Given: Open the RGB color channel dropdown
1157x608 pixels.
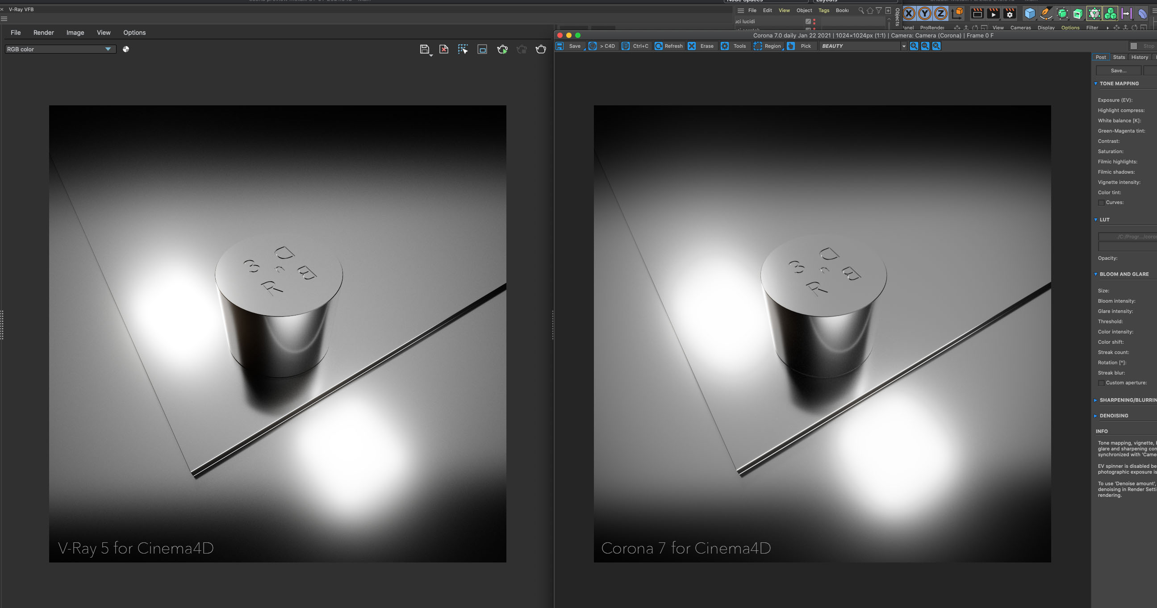Looking at the screenshot, I should click(x=60, y=50).
